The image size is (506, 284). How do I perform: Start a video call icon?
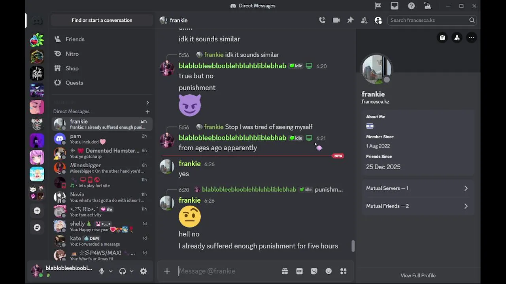[336, 20]
